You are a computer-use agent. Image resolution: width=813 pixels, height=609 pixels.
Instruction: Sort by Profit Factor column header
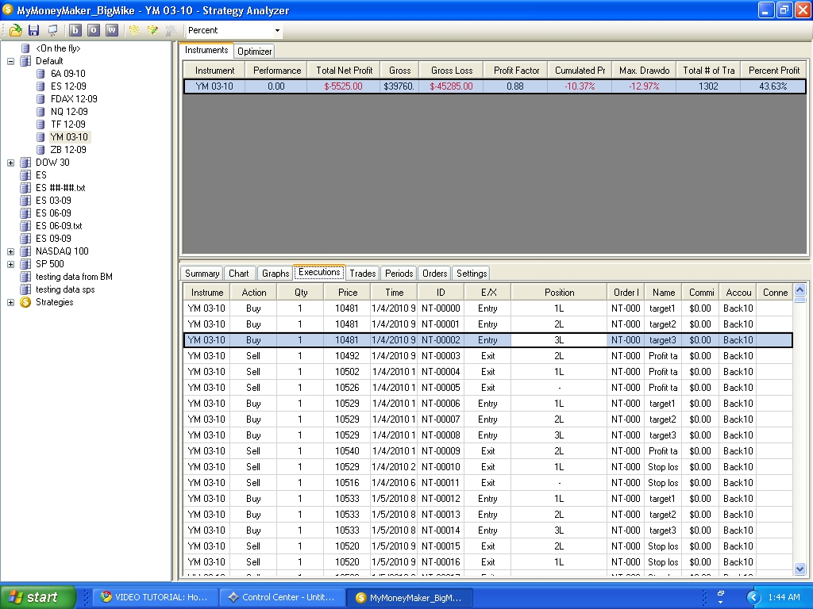click(516, 71)
